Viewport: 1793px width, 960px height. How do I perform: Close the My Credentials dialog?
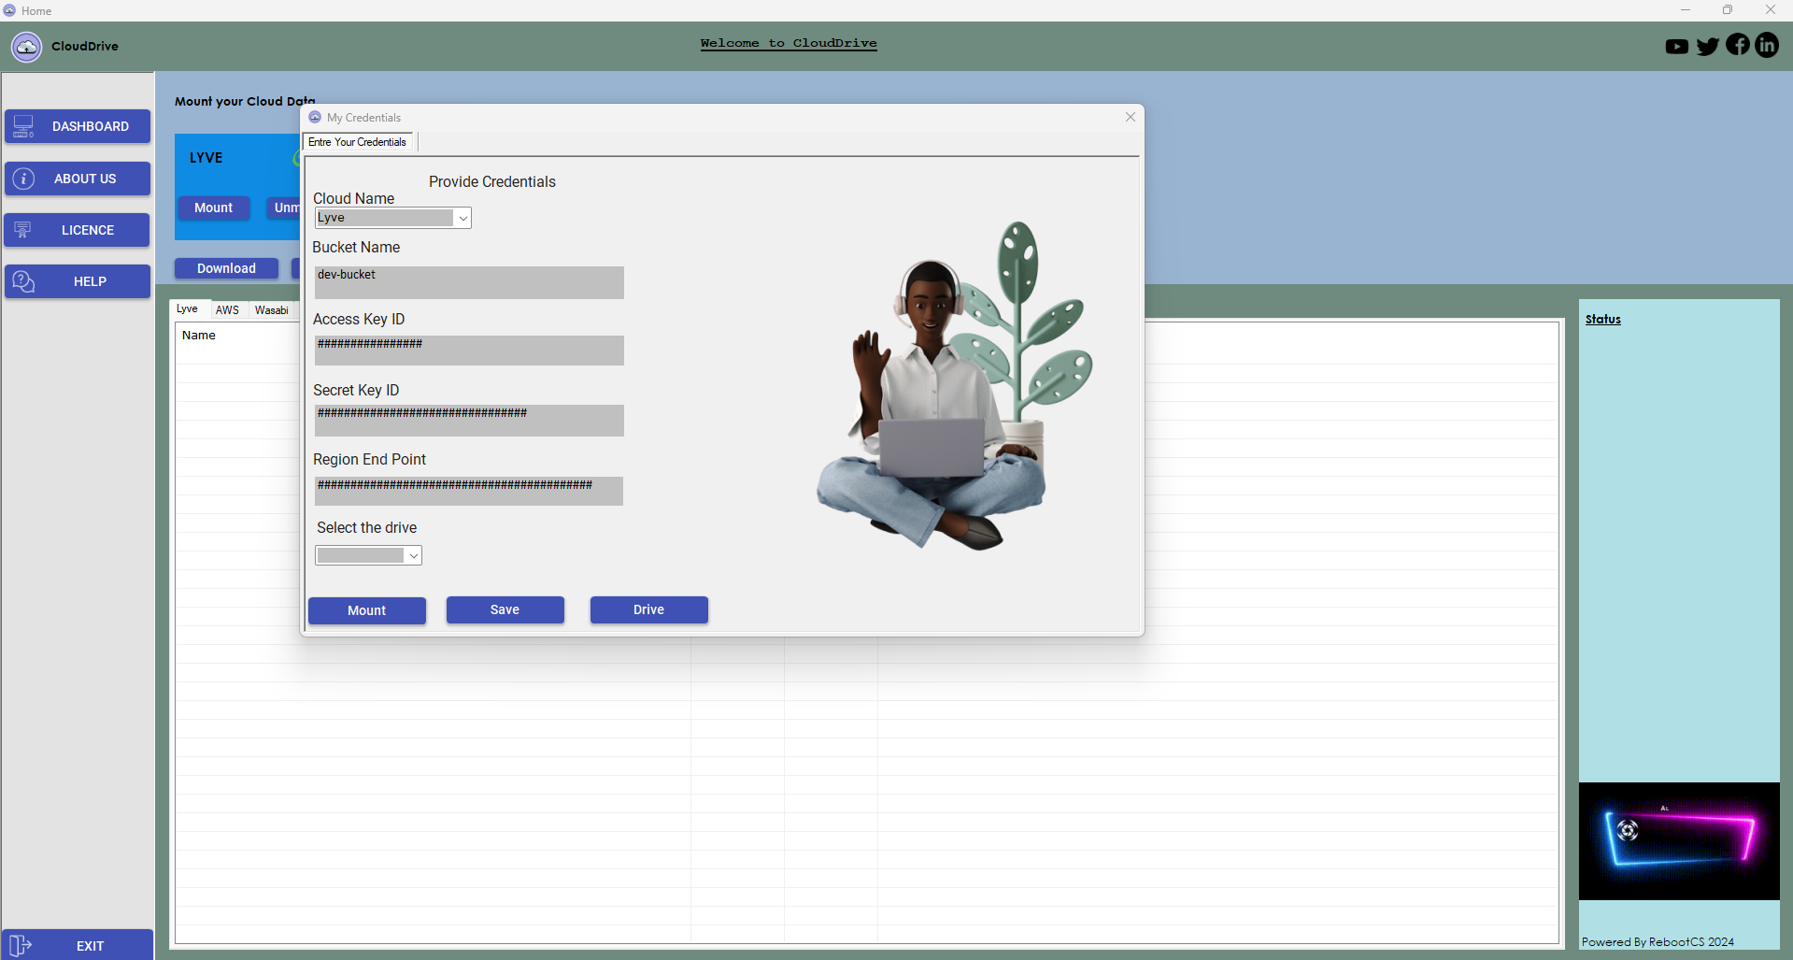(x=1130, y=117)
